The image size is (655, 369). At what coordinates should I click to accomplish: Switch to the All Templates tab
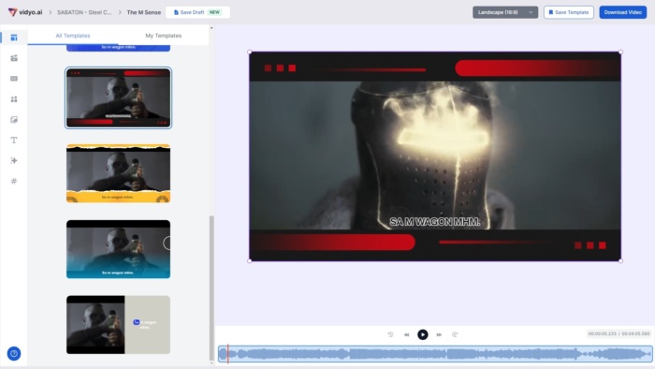point(73,36)
